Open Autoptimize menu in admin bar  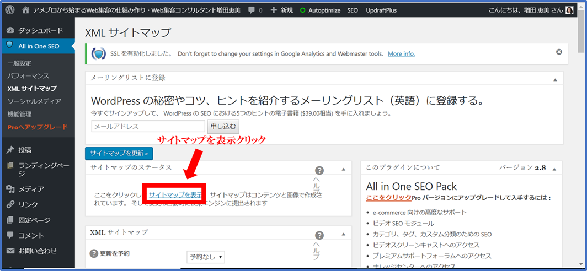tap(324, 10)
